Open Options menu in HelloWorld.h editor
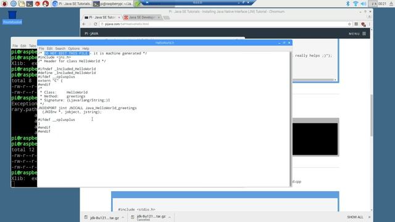The width and height of the screenshot is (395, 222). [74, 49]
